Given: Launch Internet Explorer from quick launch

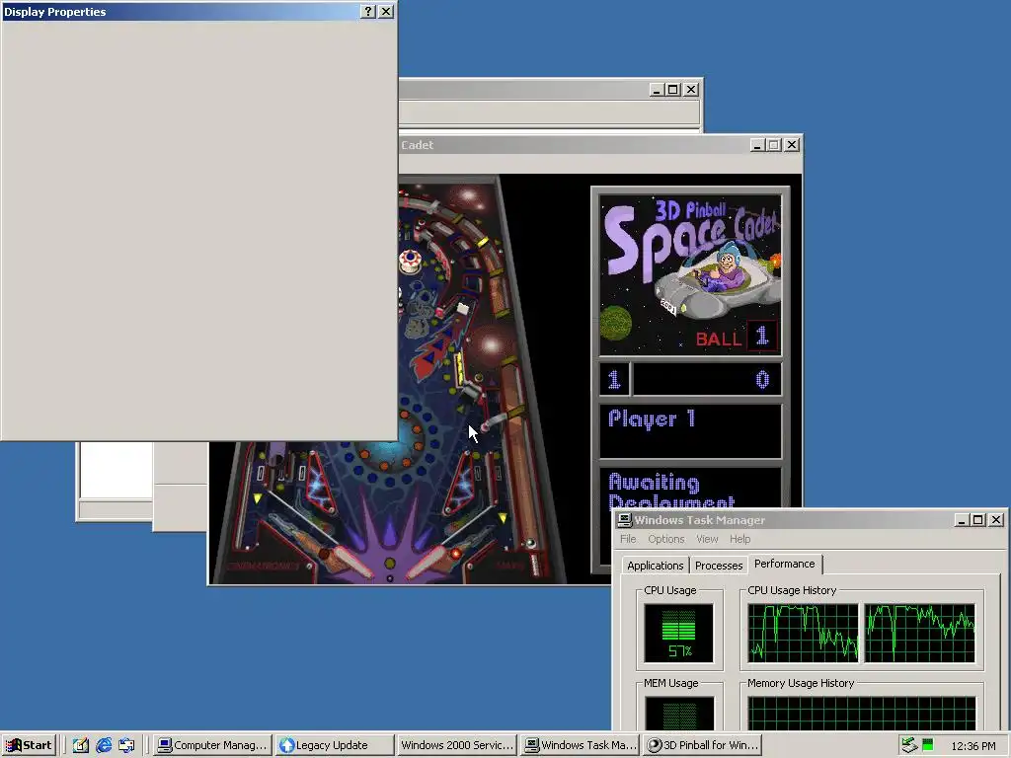Looking at the screenshot, I should click(103, 745).
